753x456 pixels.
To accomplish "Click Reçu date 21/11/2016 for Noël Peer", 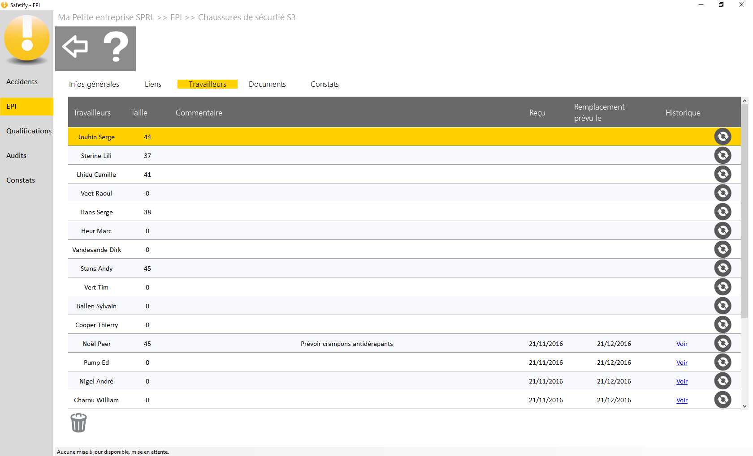I will click(545, 344).
